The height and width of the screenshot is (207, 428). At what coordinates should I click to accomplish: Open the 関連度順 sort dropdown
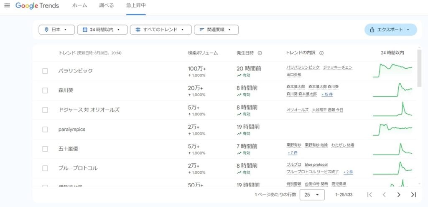click(216, 30)
